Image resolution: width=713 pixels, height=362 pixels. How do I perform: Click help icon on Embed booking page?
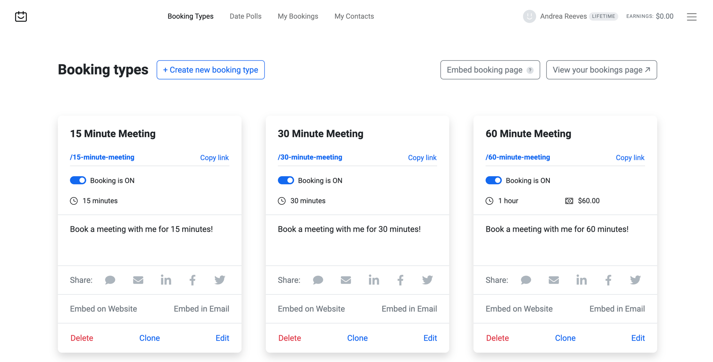click(x=530, y=70)
